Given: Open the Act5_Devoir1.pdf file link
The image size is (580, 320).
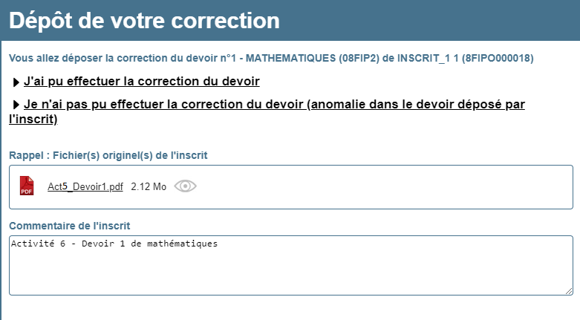Looking at the screenshot, I should click(85, 186).
